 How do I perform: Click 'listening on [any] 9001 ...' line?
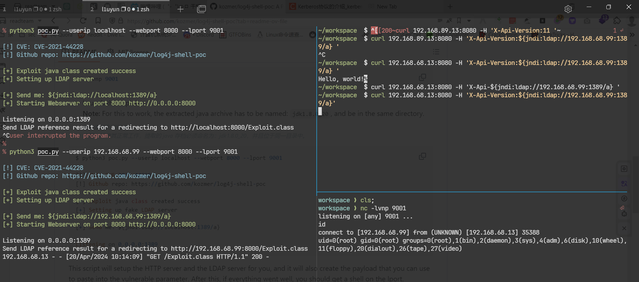[365, 216]
